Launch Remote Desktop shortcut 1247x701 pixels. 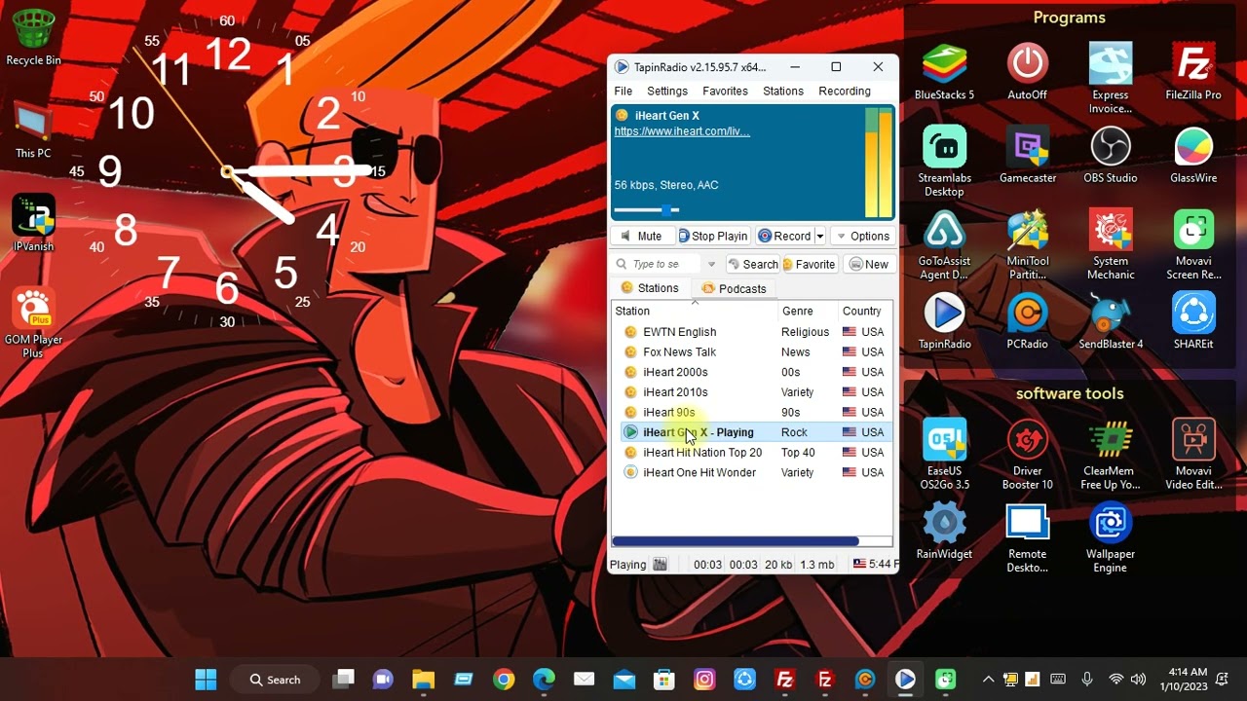point(1027,538)
